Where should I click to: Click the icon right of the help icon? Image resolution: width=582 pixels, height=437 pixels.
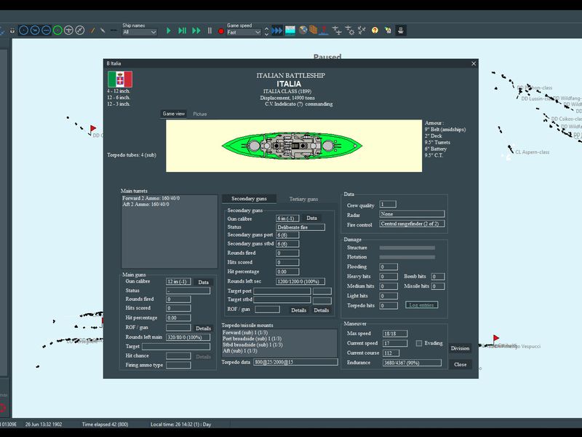(x=388, y=31)
